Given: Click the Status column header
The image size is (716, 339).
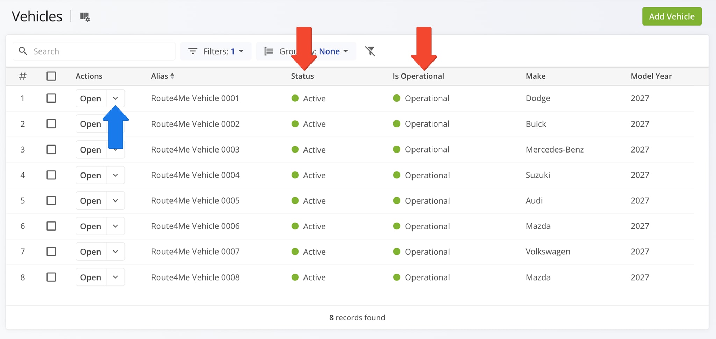Looking at the screenshot, I should 302,76.
